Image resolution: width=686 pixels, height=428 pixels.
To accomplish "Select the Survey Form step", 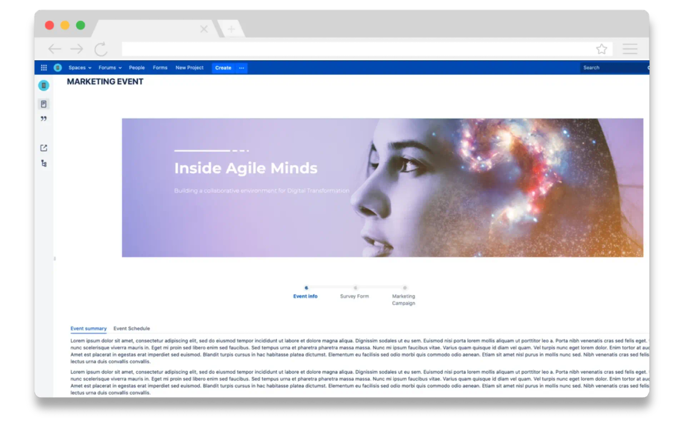I will point(355,296).
